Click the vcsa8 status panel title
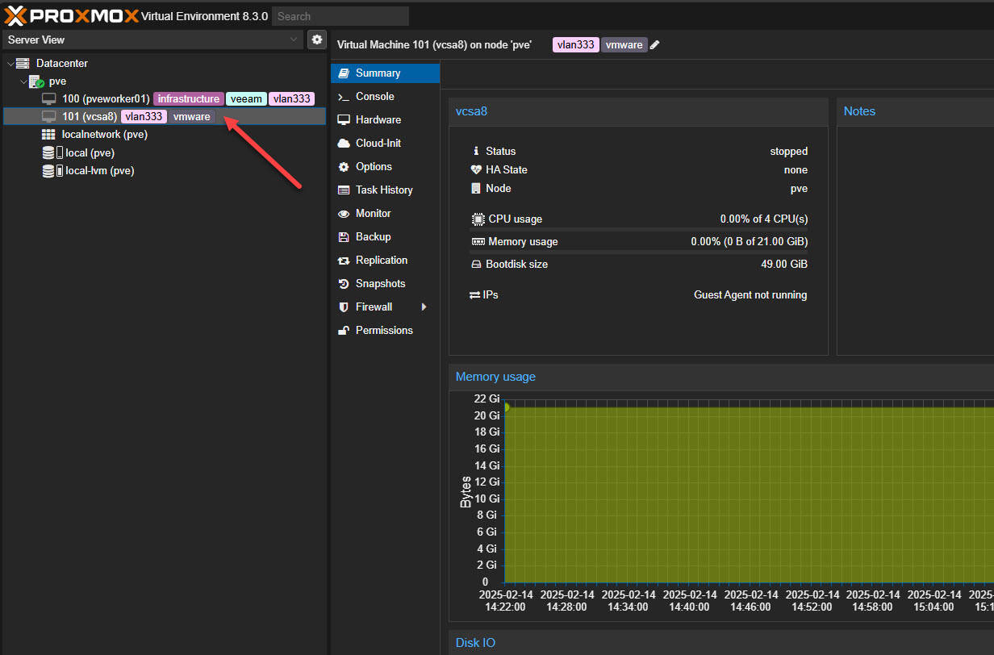Screen dimensions: 994x655 [x=471, y=111]
